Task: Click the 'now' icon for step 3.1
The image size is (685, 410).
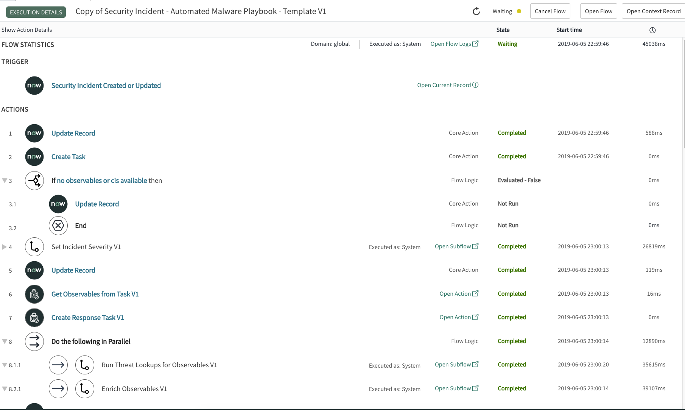Action: pos(58,204)
